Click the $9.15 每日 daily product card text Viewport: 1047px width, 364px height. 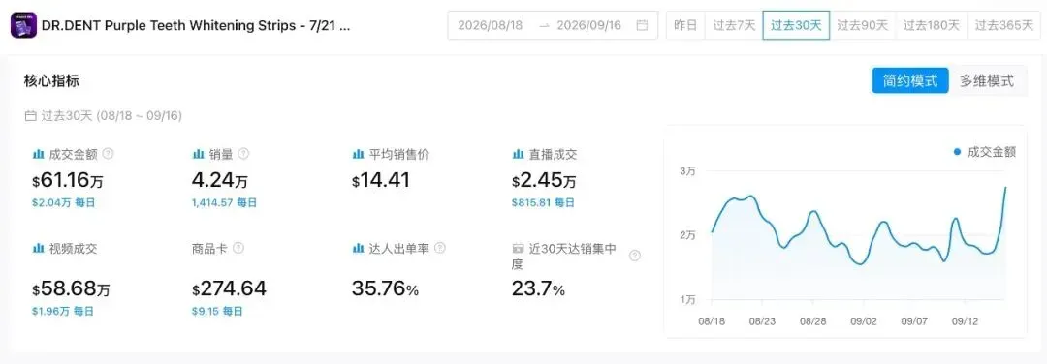[x=217, y=311]
